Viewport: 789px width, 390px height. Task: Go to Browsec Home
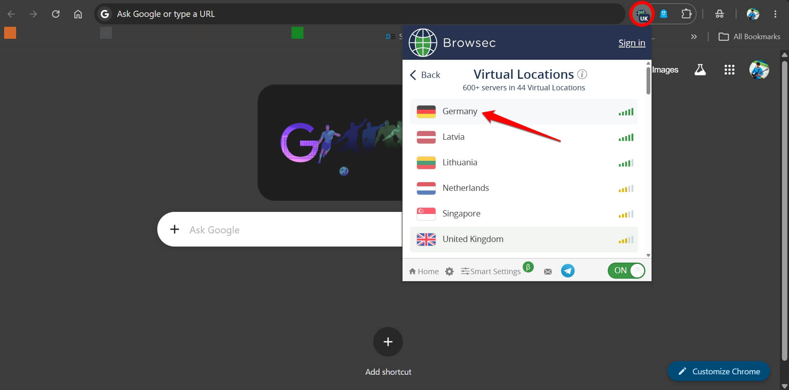click(424, 271)
